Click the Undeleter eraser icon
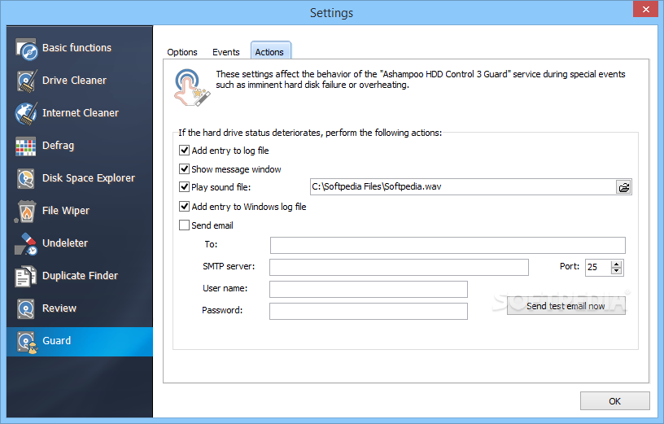The height and width of the screenshot is (424, 664). tap(26, 243)
